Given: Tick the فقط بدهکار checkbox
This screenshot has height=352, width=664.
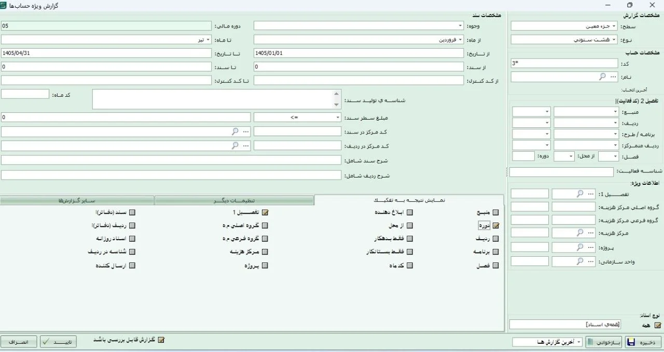Looking at the screenshot, I should click(x=410, y=239).
